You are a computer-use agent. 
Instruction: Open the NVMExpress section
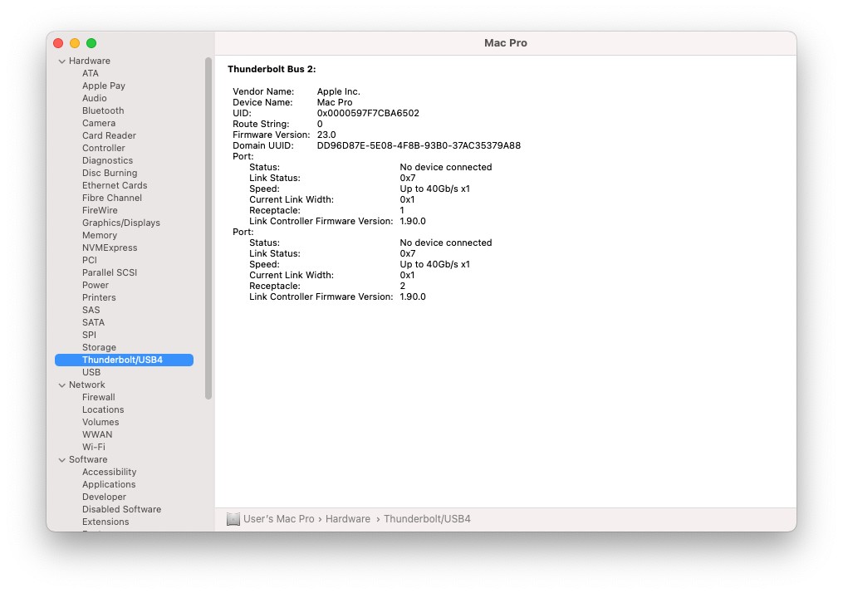coord(109,247)
